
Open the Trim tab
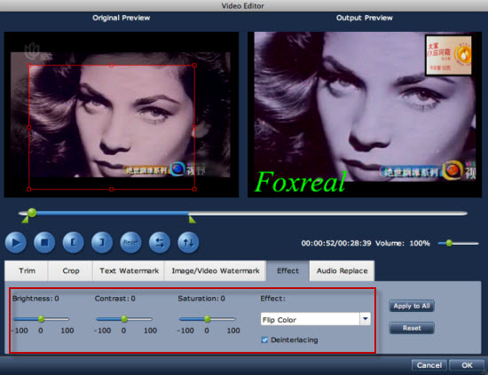coord(27,271)
